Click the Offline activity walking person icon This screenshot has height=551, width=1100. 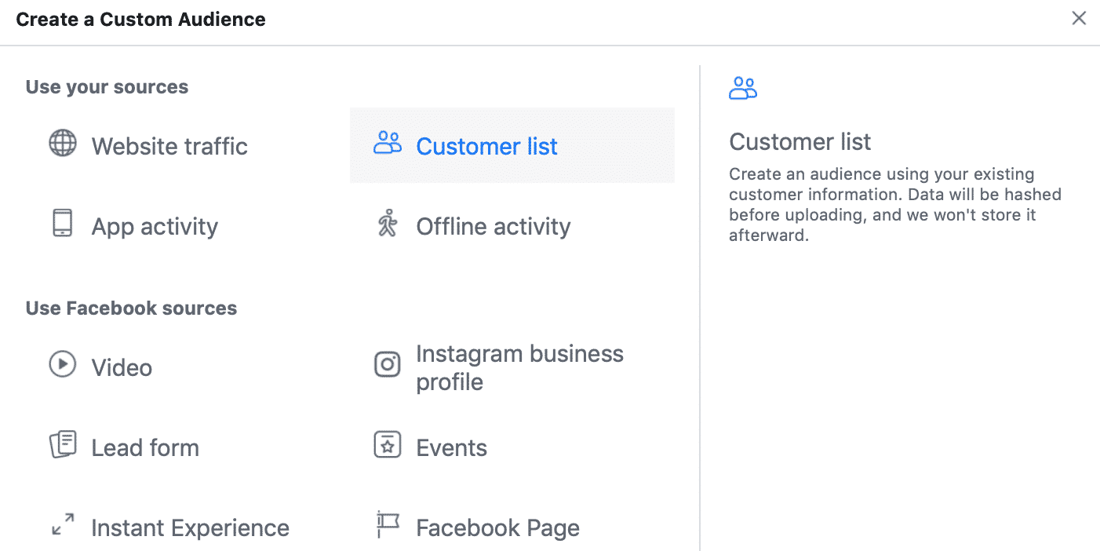coord(387,224)
